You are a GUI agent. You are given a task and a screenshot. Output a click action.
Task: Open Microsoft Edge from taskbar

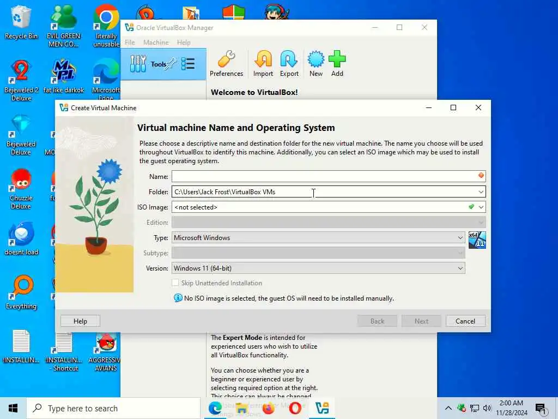point(215,408)
